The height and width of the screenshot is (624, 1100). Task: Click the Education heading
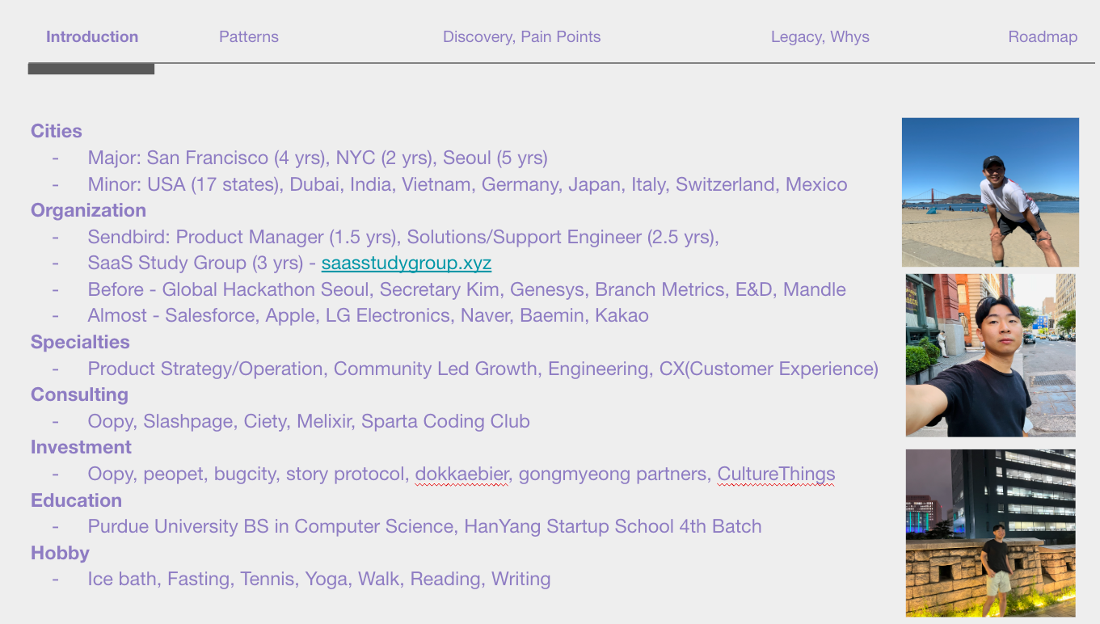coord(76,500)
